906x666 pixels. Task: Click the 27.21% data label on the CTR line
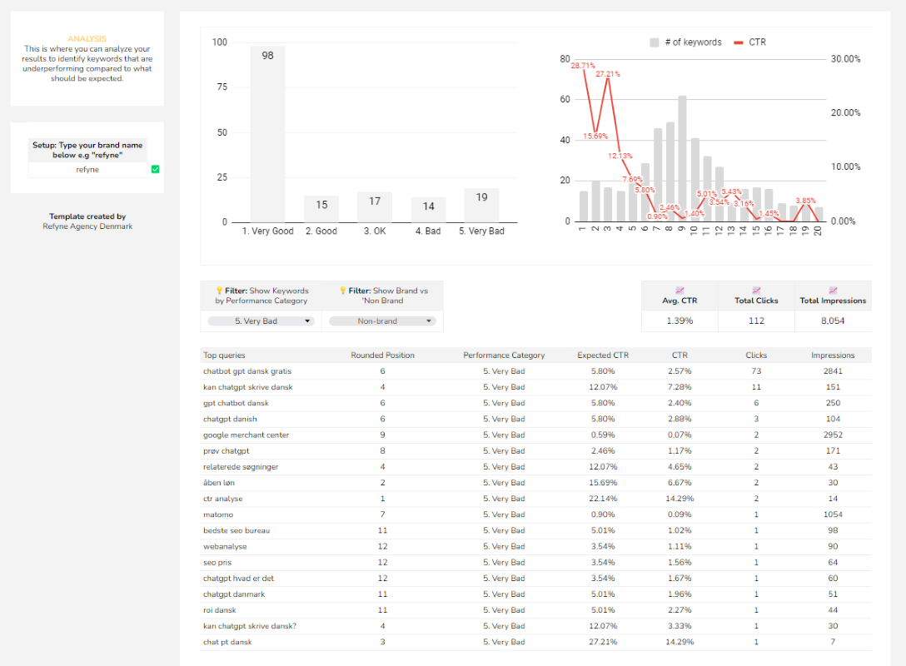(x=608, y=74)
